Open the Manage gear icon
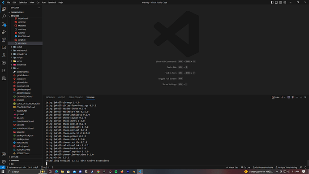Image resolution: width=309 pixels, height=174 pixels. click(4, 162)
